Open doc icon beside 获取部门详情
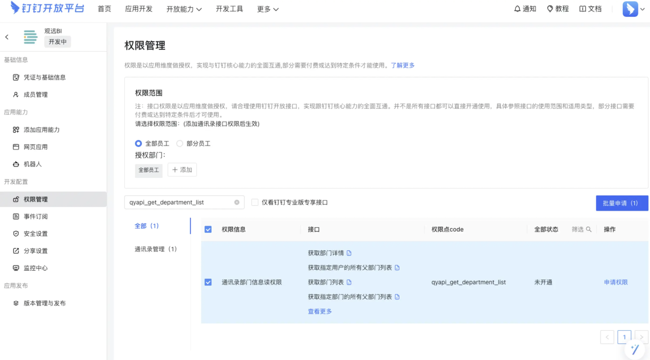This screenshot has width=650, height=360. tap(349, 253)
